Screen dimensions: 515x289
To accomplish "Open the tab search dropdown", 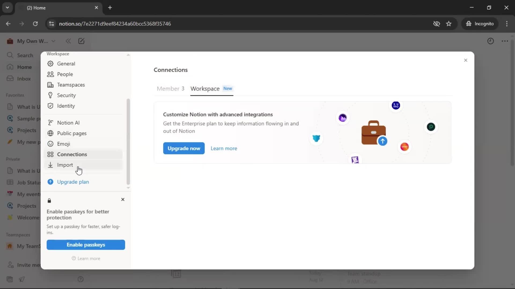I will 8,7.
